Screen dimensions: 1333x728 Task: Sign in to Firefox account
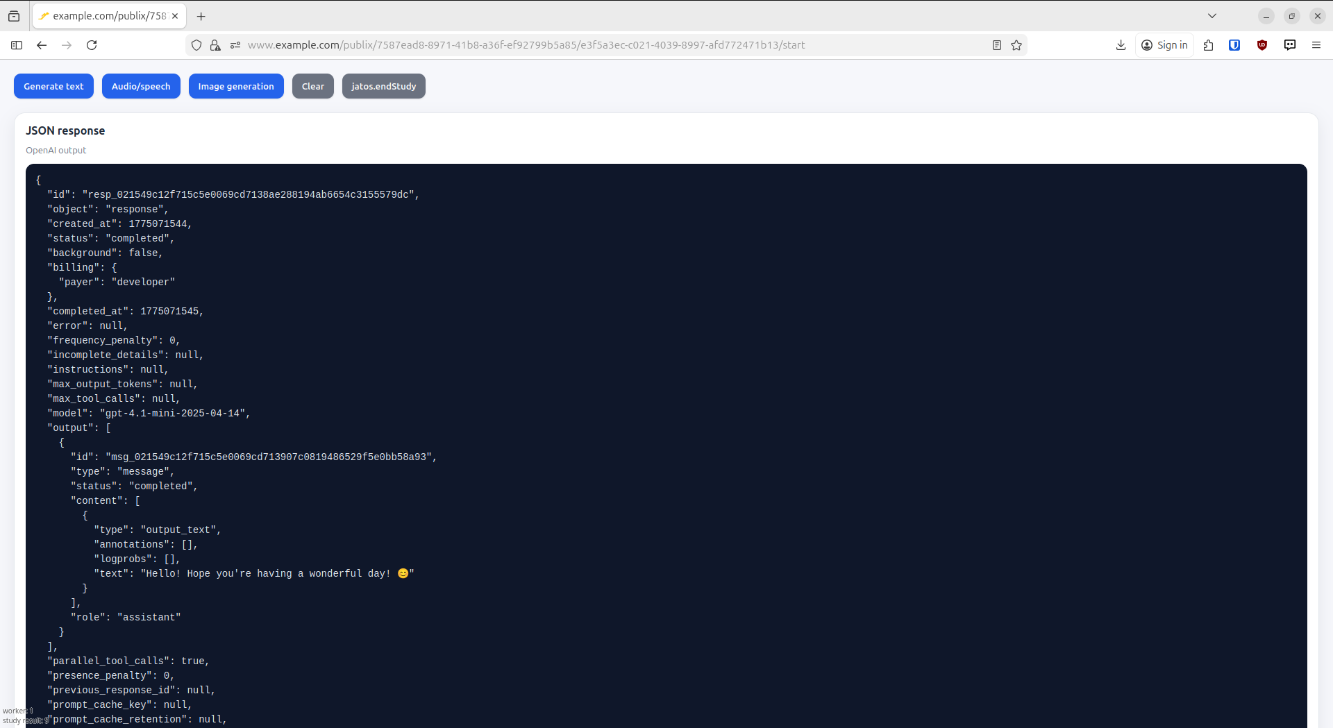coord(1164,45)
